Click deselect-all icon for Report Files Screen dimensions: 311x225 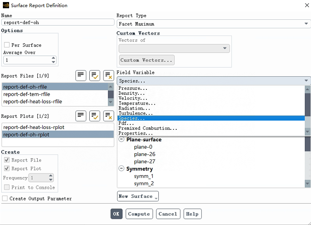point(108,75)
